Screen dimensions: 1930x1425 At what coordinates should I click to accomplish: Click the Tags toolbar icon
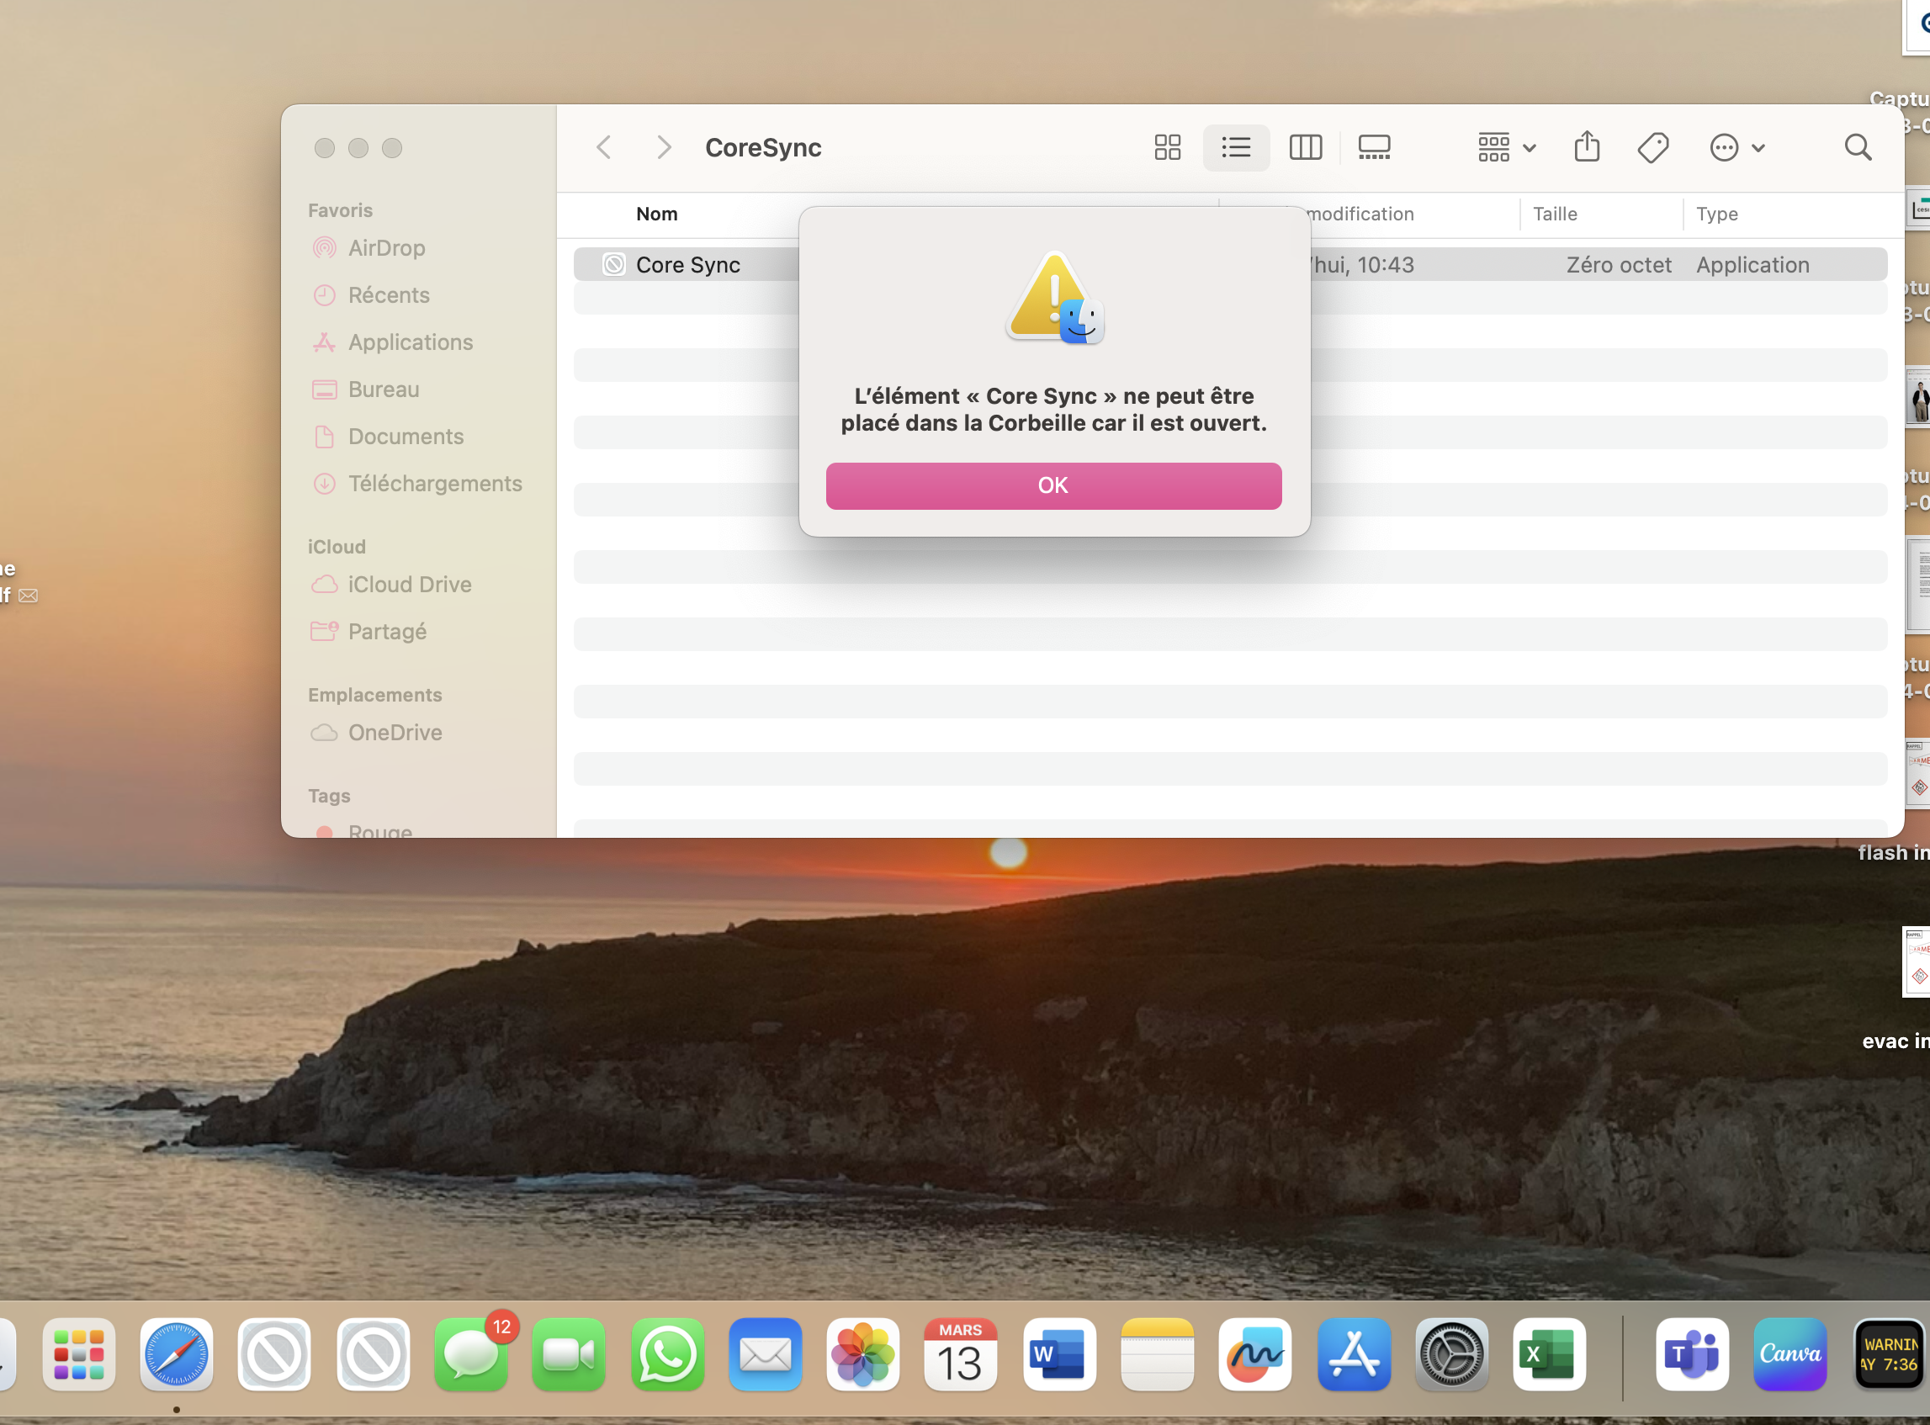pos(1652,147)
